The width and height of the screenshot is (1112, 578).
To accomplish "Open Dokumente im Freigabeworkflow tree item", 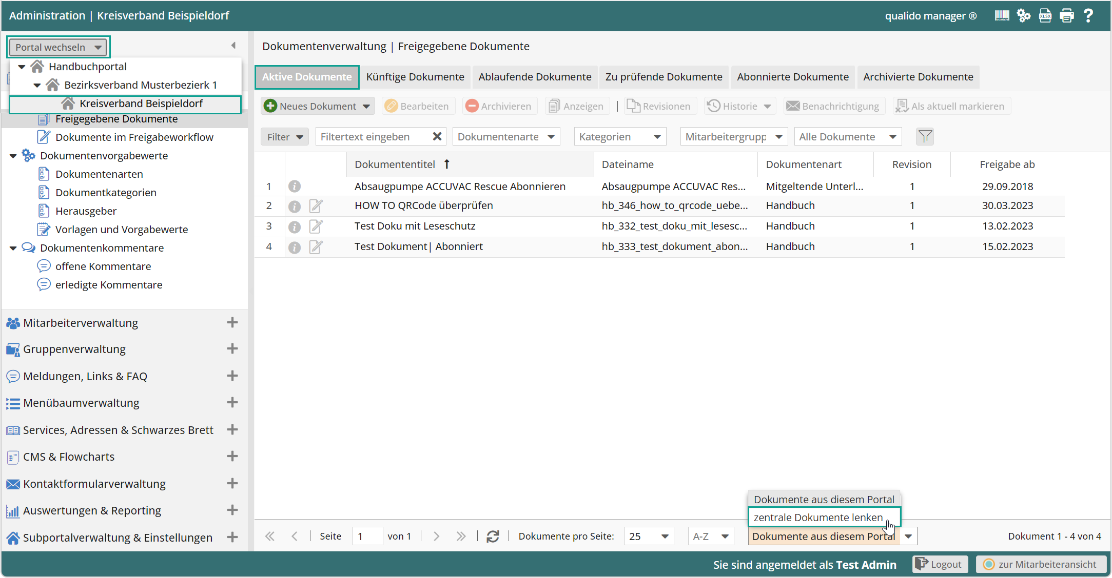I will pyautogui.click(x=134, y=137).
